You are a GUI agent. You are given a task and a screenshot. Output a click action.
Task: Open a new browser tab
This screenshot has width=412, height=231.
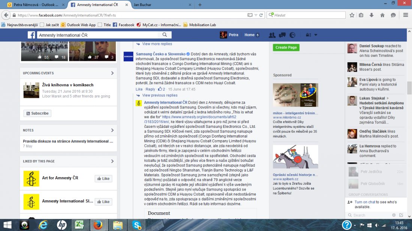coord(200,5)
